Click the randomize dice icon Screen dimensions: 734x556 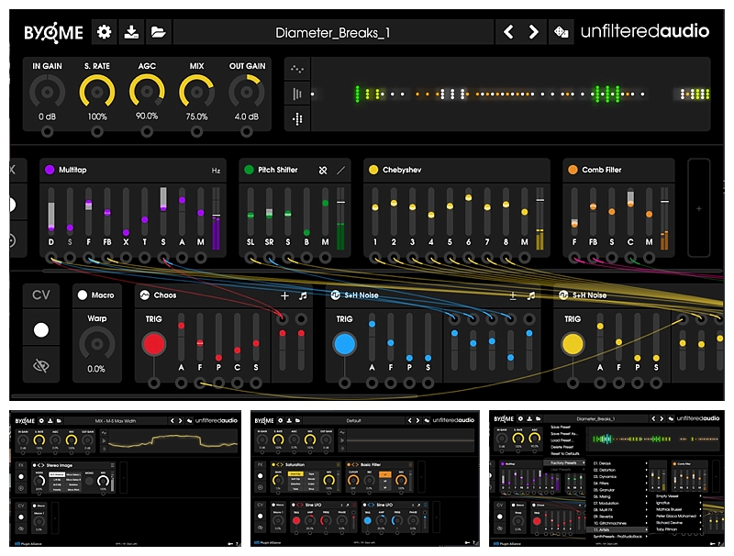[x=561, y=32]
